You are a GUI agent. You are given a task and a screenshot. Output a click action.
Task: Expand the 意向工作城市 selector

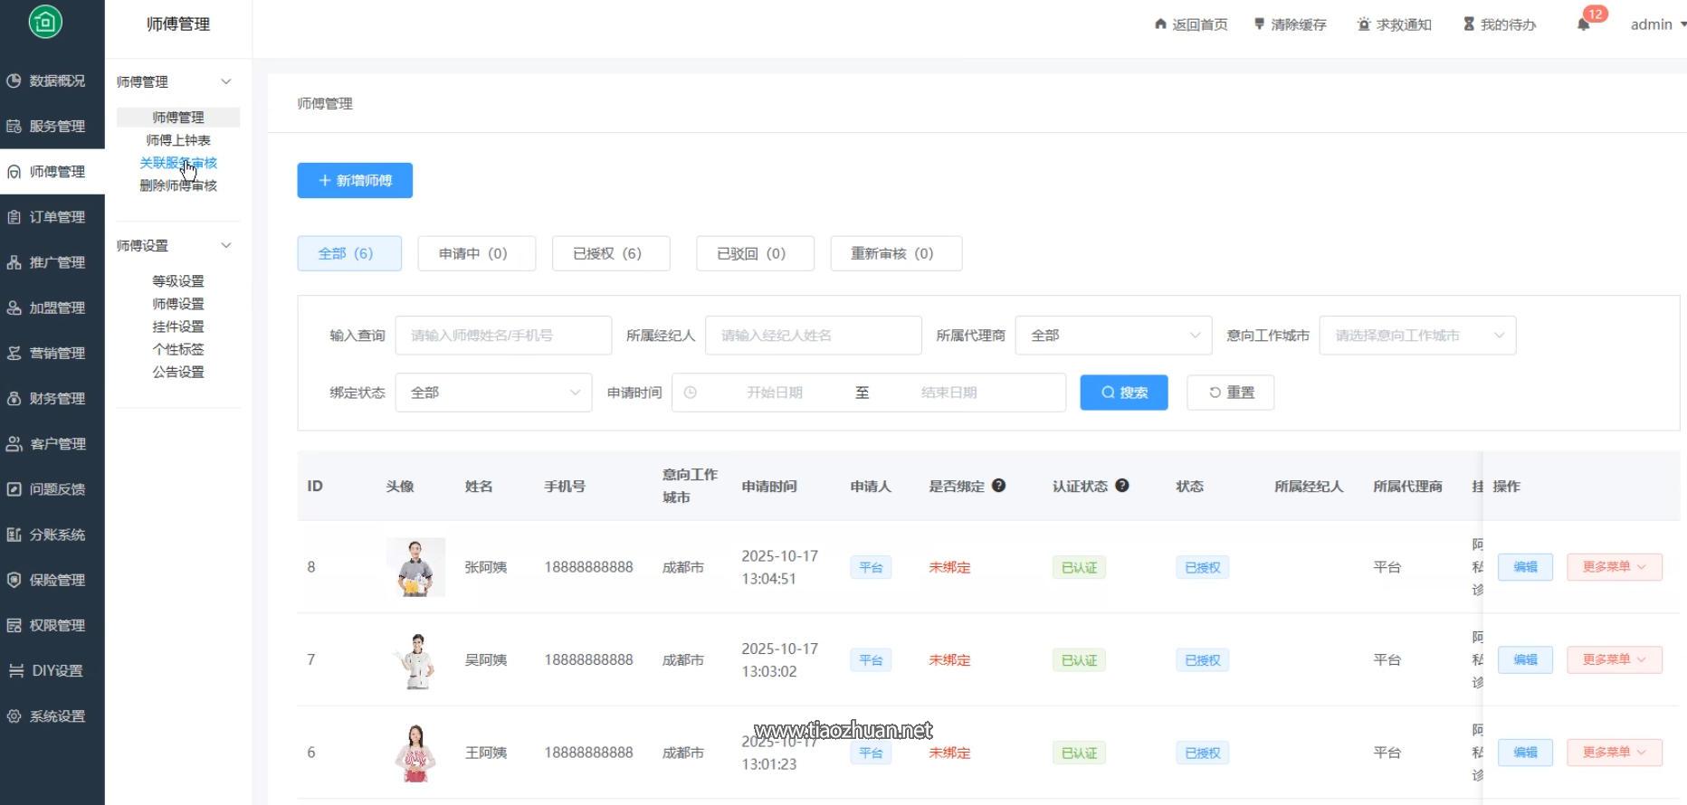1416,336
